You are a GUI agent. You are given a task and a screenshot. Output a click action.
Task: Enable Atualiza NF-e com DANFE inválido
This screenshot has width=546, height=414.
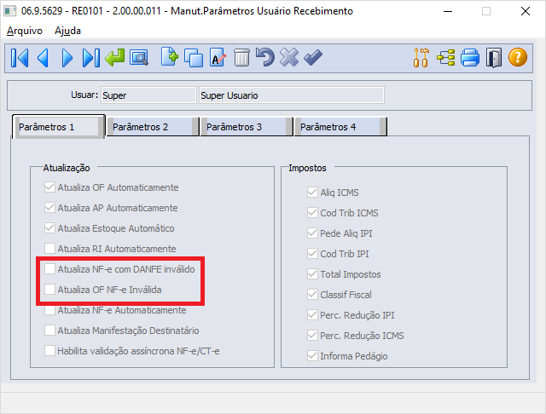pyautogui.click(x=49, y=268)
